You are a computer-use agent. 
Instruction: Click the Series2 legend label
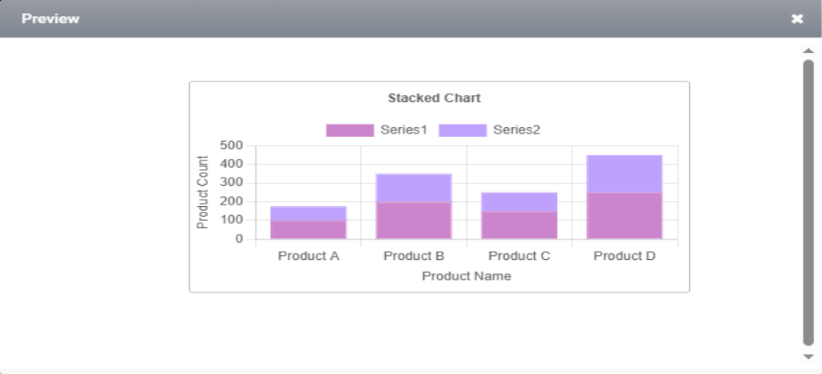(x=516, y=130)
